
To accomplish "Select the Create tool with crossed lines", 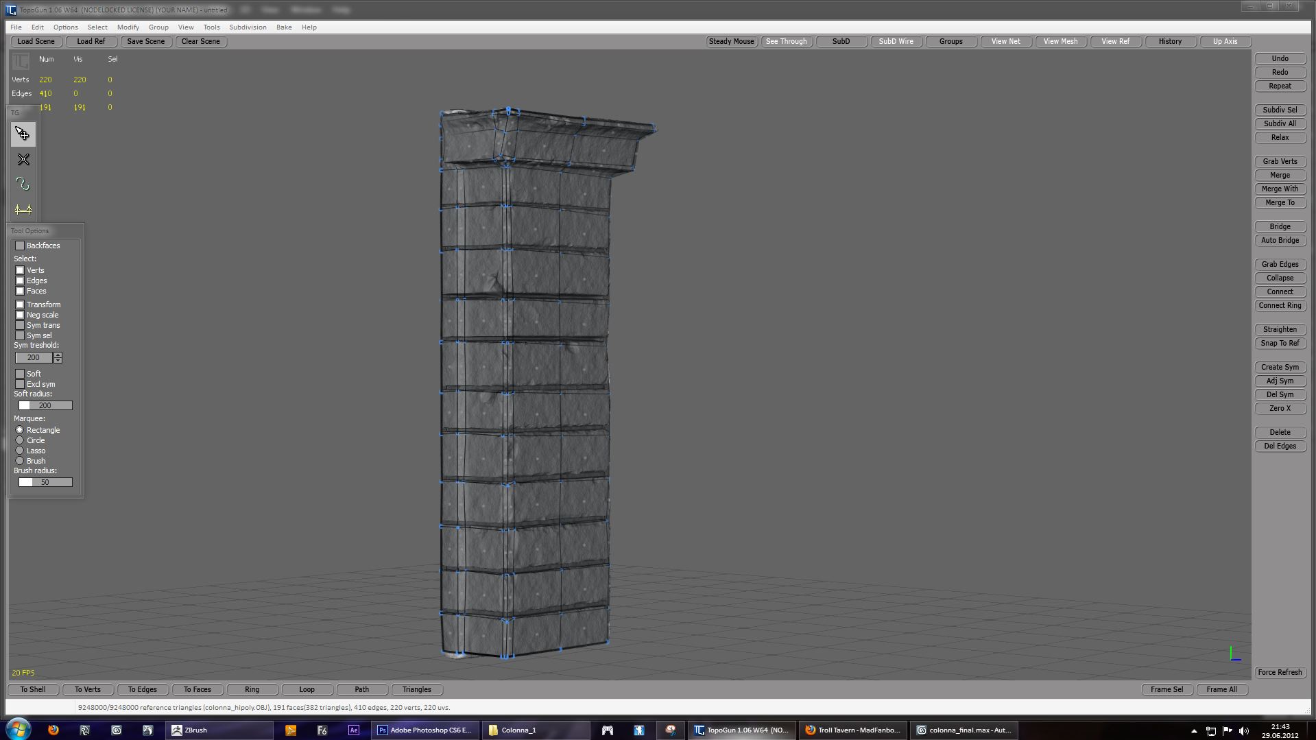I will [23, 160].
